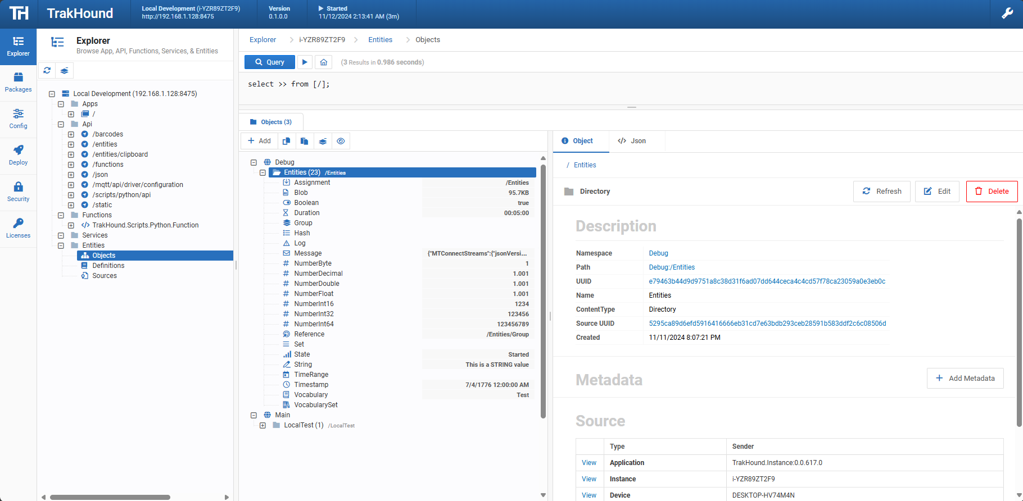Click the copy icon in objects toolbar
Image resolution: width=1023 pixels, height=501 pixels.
pos(286,141)
